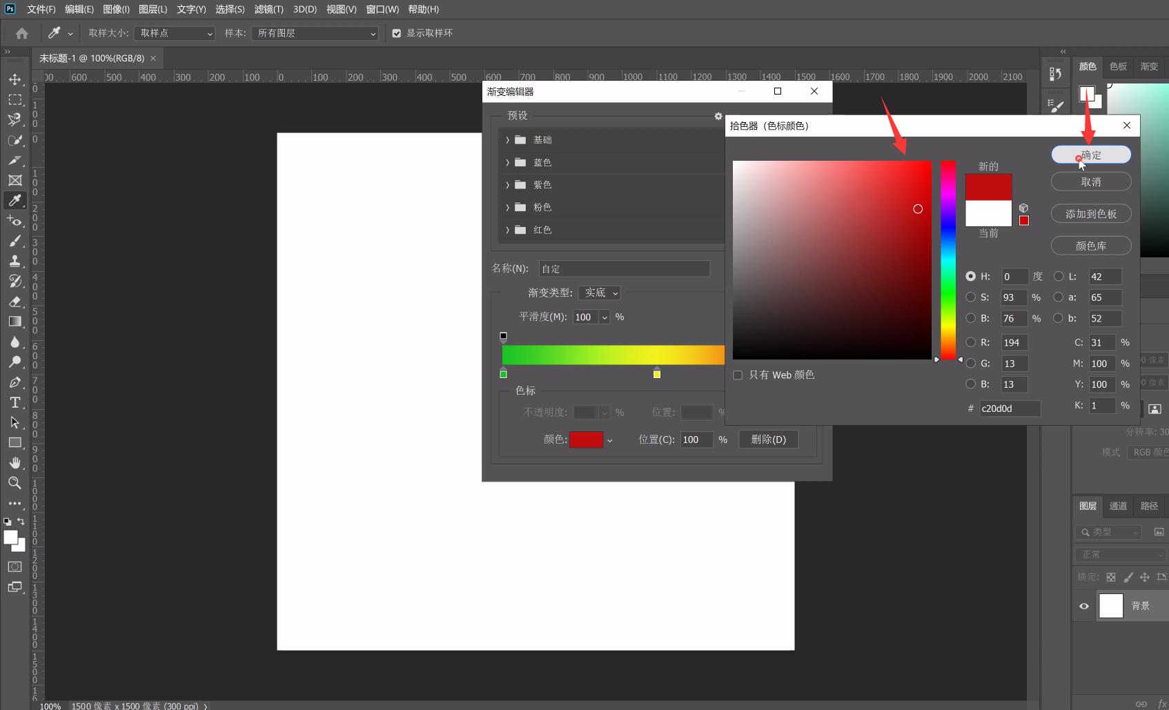Viewport: 1169px width, 710px height.
Task: Select the Rectangular Marquee tool
Action: coord(14,99)
